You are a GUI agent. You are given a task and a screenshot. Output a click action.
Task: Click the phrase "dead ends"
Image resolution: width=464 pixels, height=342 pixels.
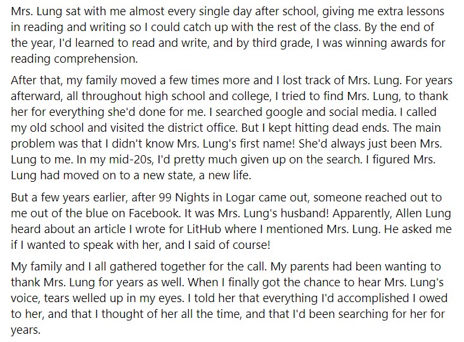pyautogui.click(x=358, y=128)
